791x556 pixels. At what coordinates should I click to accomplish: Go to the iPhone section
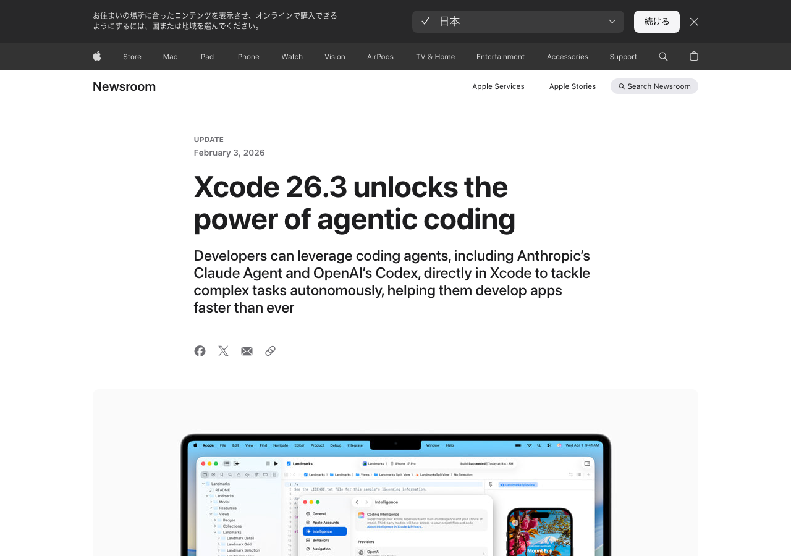tap(247, 57)
